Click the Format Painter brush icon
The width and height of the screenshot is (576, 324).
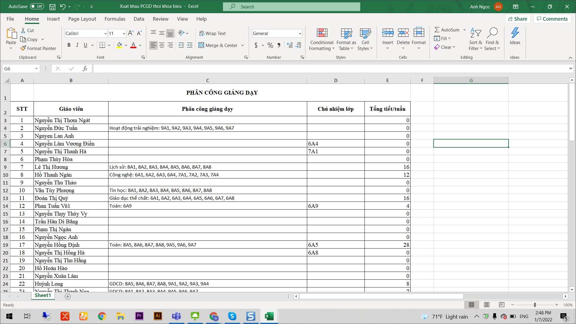23,48
